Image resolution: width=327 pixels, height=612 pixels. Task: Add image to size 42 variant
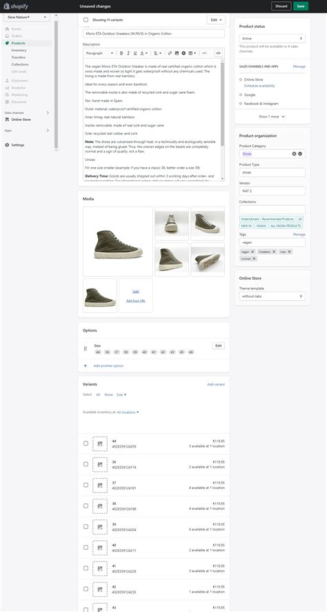[100, 589]
